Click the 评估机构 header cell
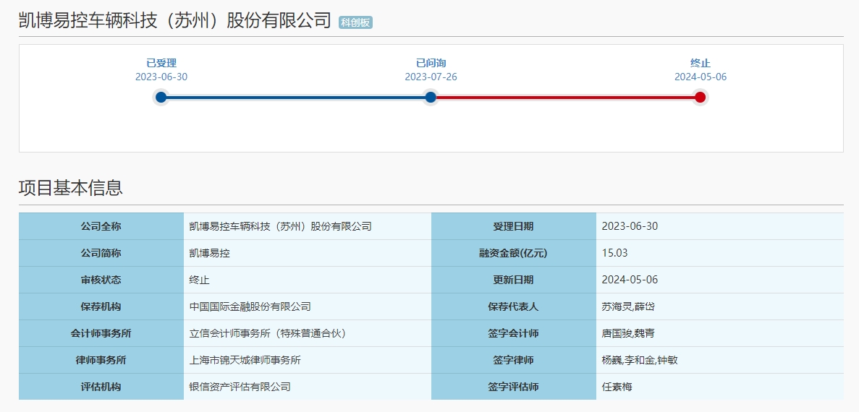 pos(101,387)
